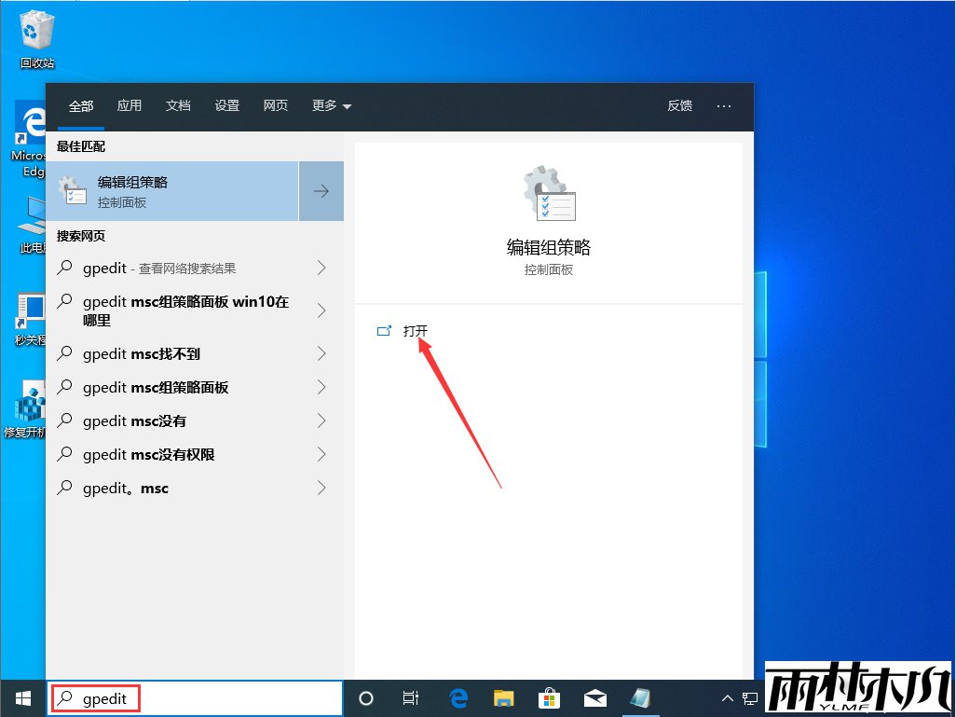Open Task View from the taskbar

click(410, 697)
